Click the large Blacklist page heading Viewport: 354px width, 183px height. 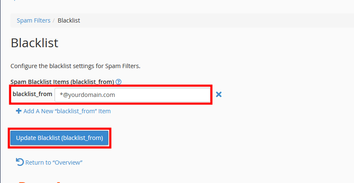point(34,43)
